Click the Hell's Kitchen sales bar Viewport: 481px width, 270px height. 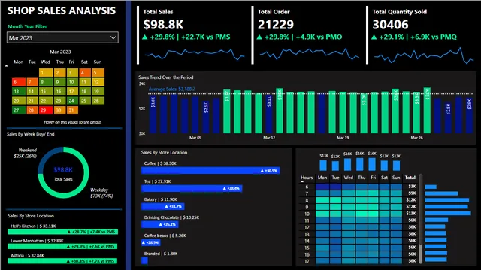63,232
